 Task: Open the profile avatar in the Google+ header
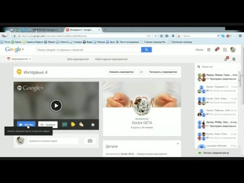coord(233,50)
